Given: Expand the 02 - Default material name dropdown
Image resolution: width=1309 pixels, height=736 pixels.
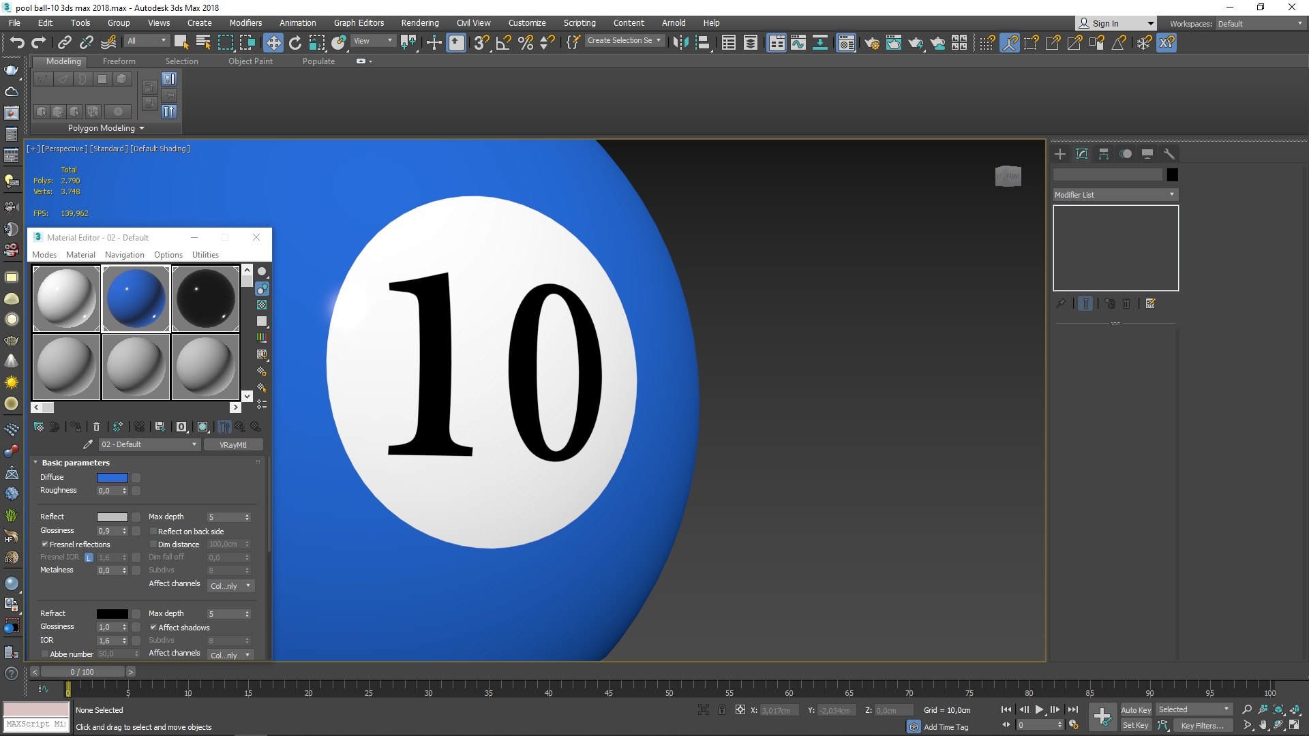Looking at the screenshot, I should click(194, 444).
